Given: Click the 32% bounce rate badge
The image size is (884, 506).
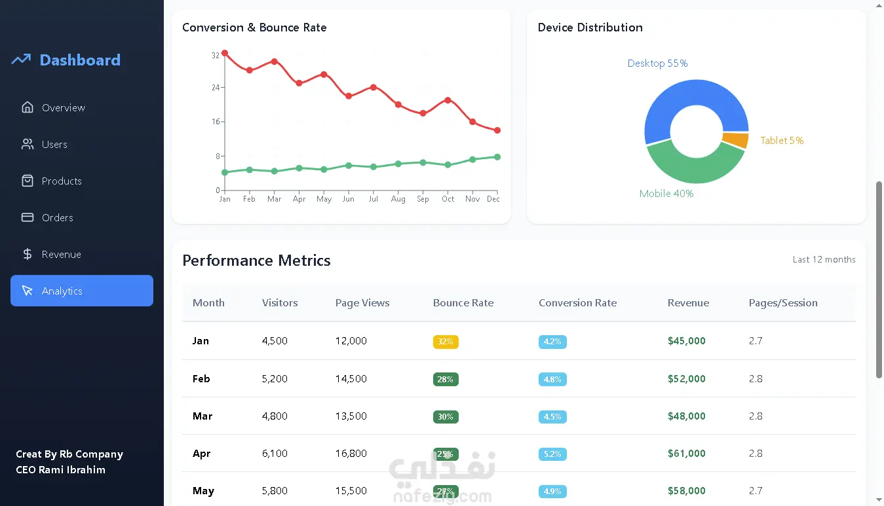Looking at the screenshot, I should coord(446,342).
